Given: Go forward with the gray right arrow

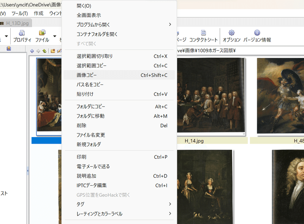Looking at the screenshot, I should pos(38,51).
